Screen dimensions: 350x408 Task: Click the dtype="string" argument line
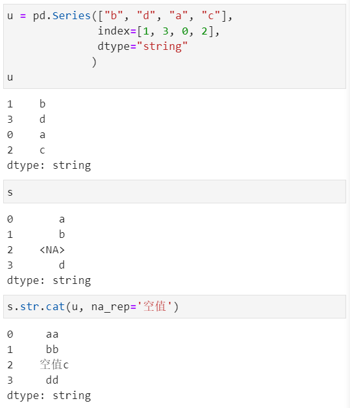(x=143, y=47)
